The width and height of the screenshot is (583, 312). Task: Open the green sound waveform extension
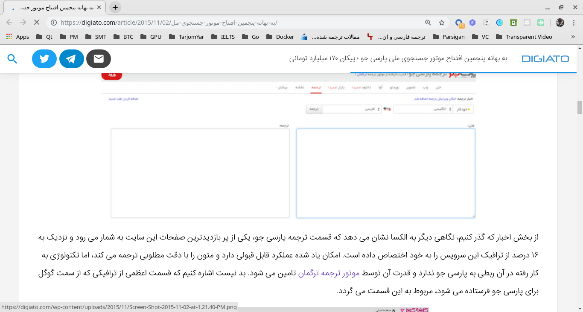tap(541, 23)
